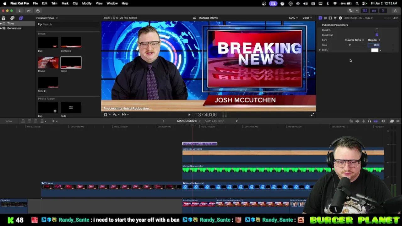Expand the Generators category in sidebar
The image size is (402, 226).
[1, 28]
